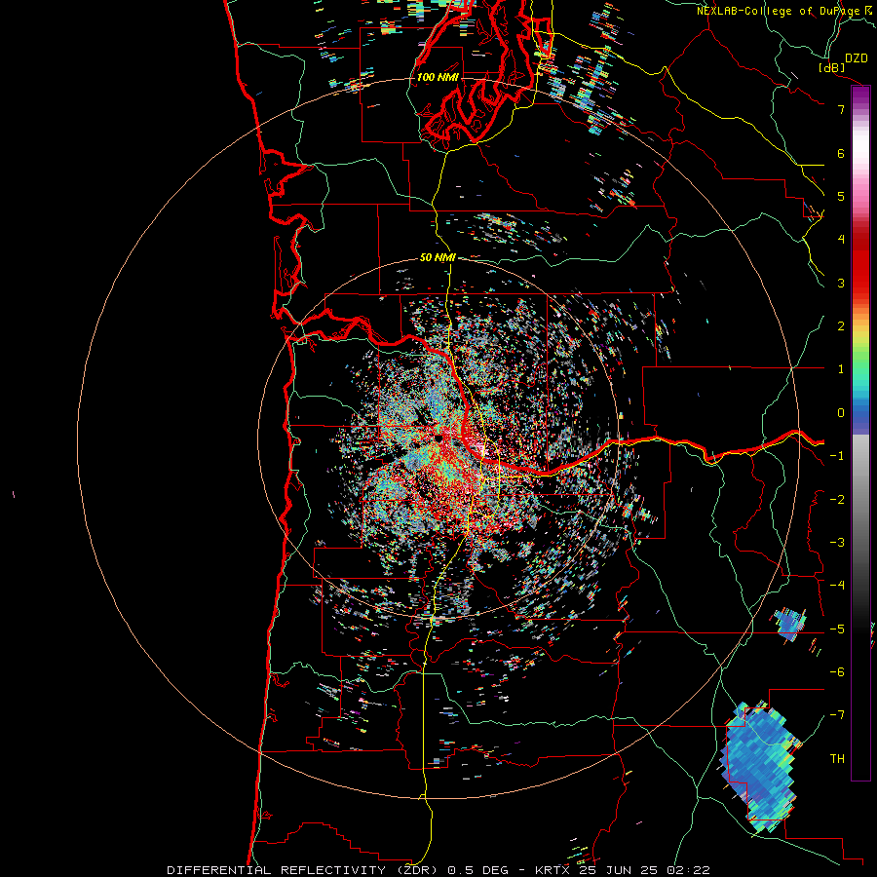Click the '100 NMI' range ring label

tap(438, 77)
